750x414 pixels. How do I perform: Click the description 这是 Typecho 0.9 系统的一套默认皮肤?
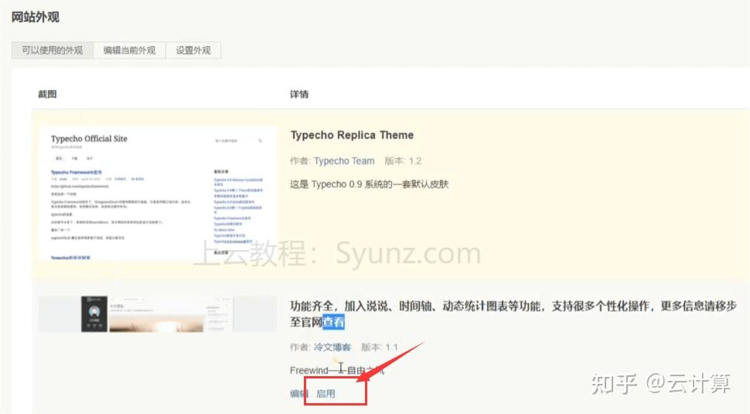click(369, 184)
